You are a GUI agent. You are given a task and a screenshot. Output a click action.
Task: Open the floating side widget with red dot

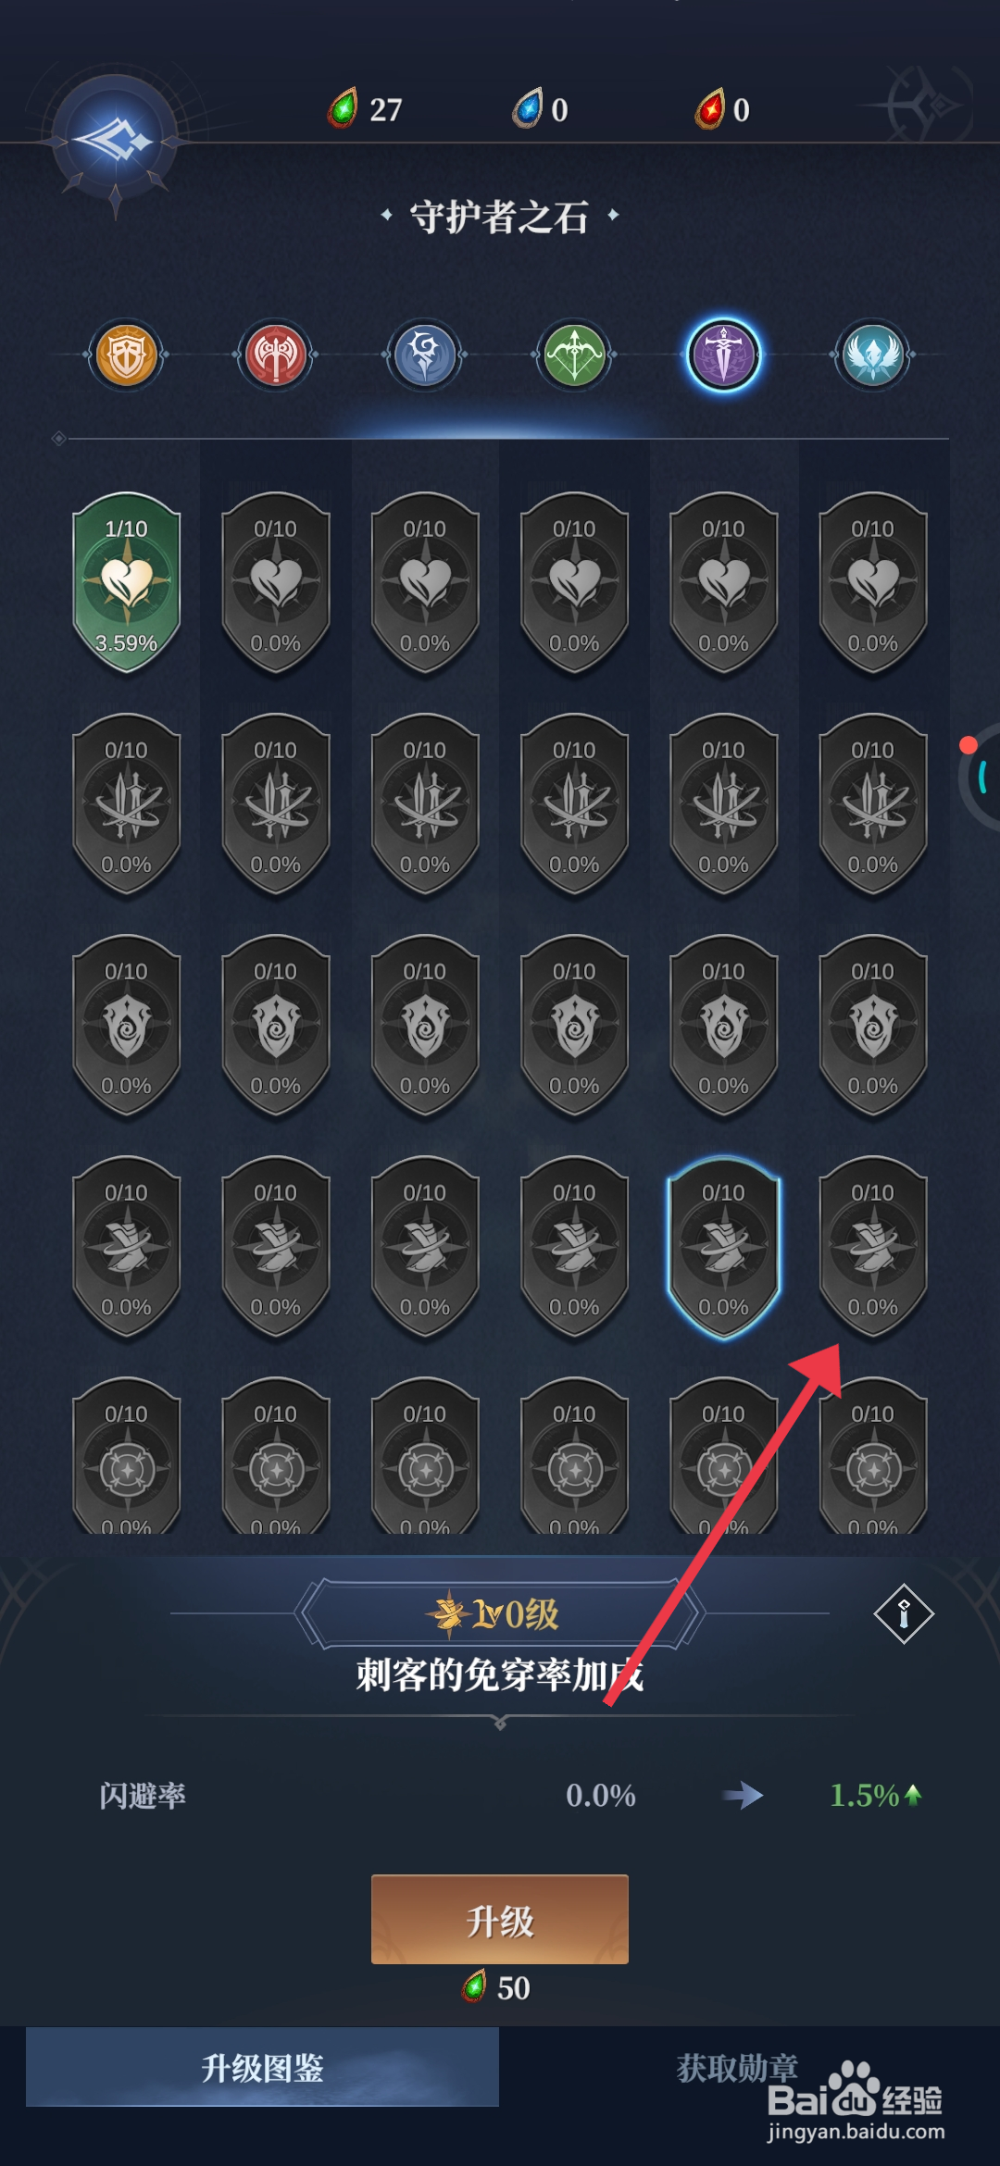click(x=980, y=776)
